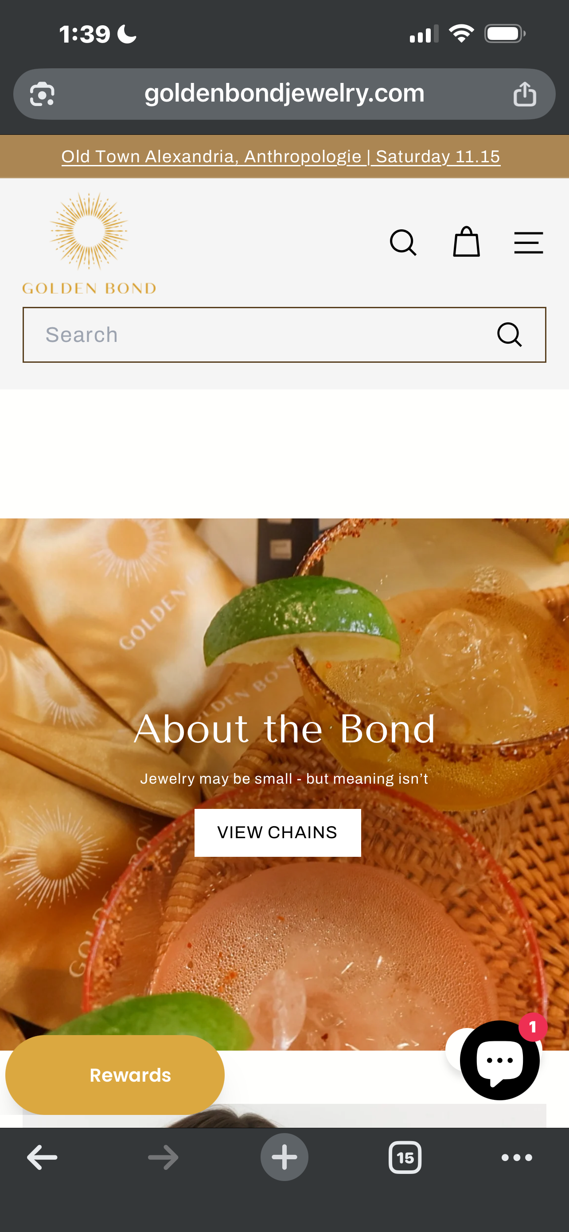
Task: Click the browser share icon
Action: tap(525, 94)
